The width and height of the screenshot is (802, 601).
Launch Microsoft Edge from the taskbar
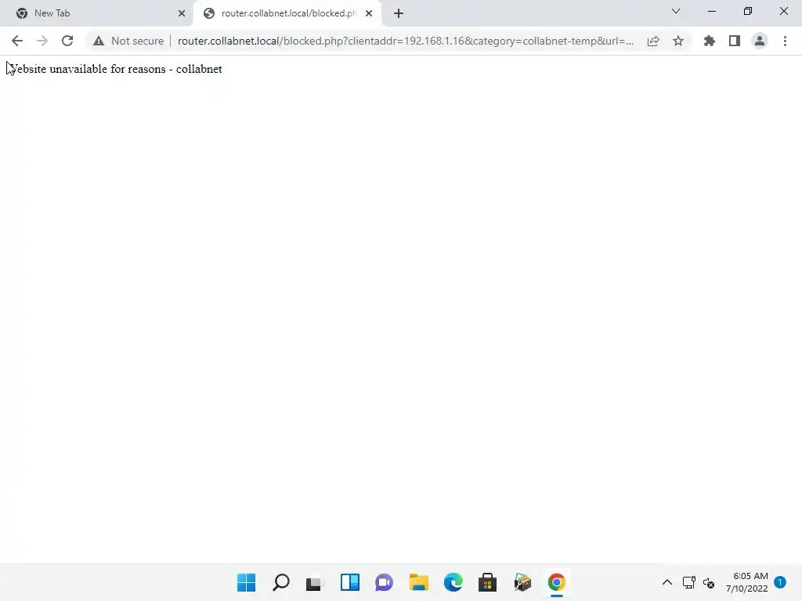pos(453,582)
